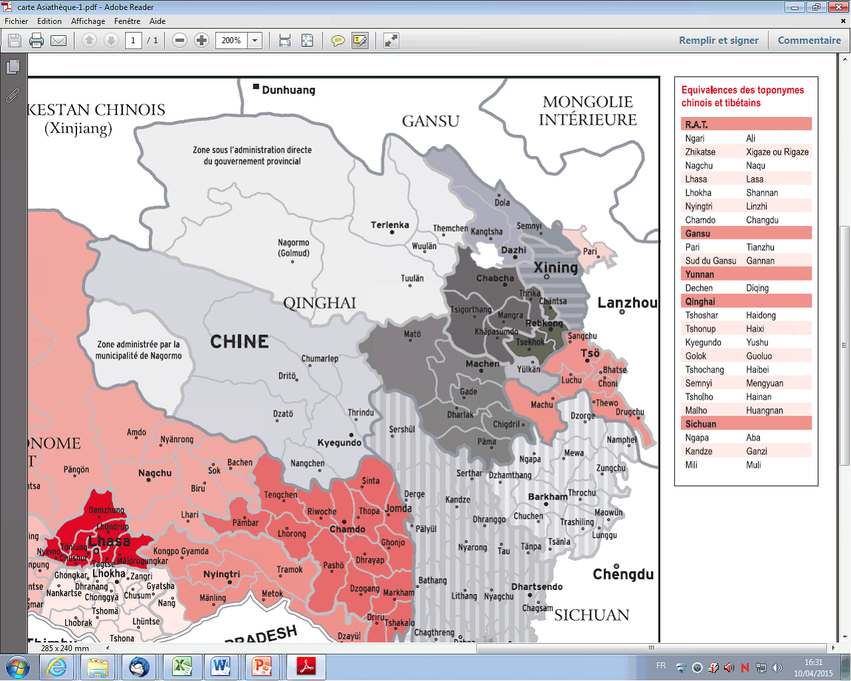Open the Affichage menu
Viewport: 851px width, 681px height.
[88, 21]
